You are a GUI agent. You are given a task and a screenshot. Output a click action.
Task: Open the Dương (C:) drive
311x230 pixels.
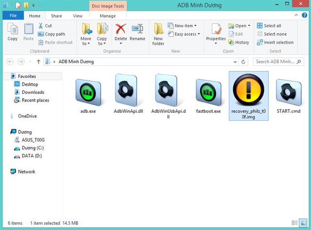(33, 148)
